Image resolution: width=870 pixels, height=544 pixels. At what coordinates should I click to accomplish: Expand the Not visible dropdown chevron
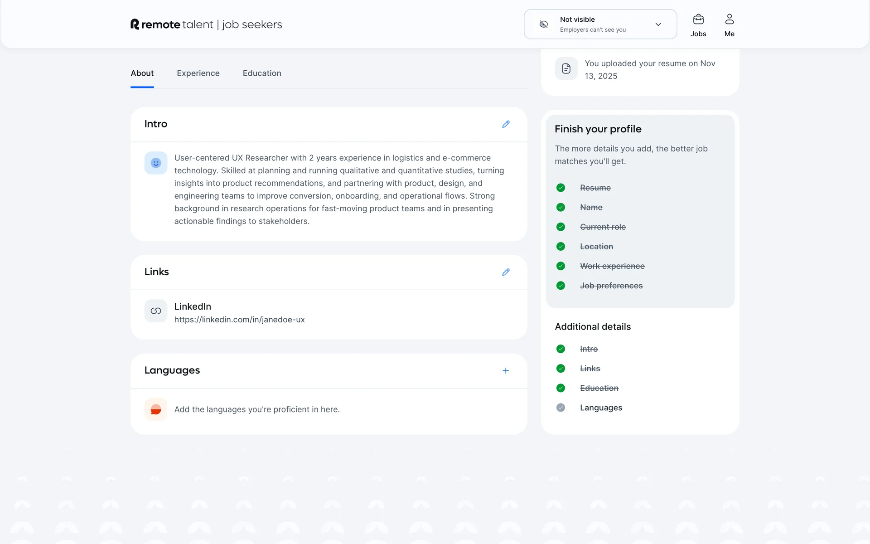pos(658,24)
